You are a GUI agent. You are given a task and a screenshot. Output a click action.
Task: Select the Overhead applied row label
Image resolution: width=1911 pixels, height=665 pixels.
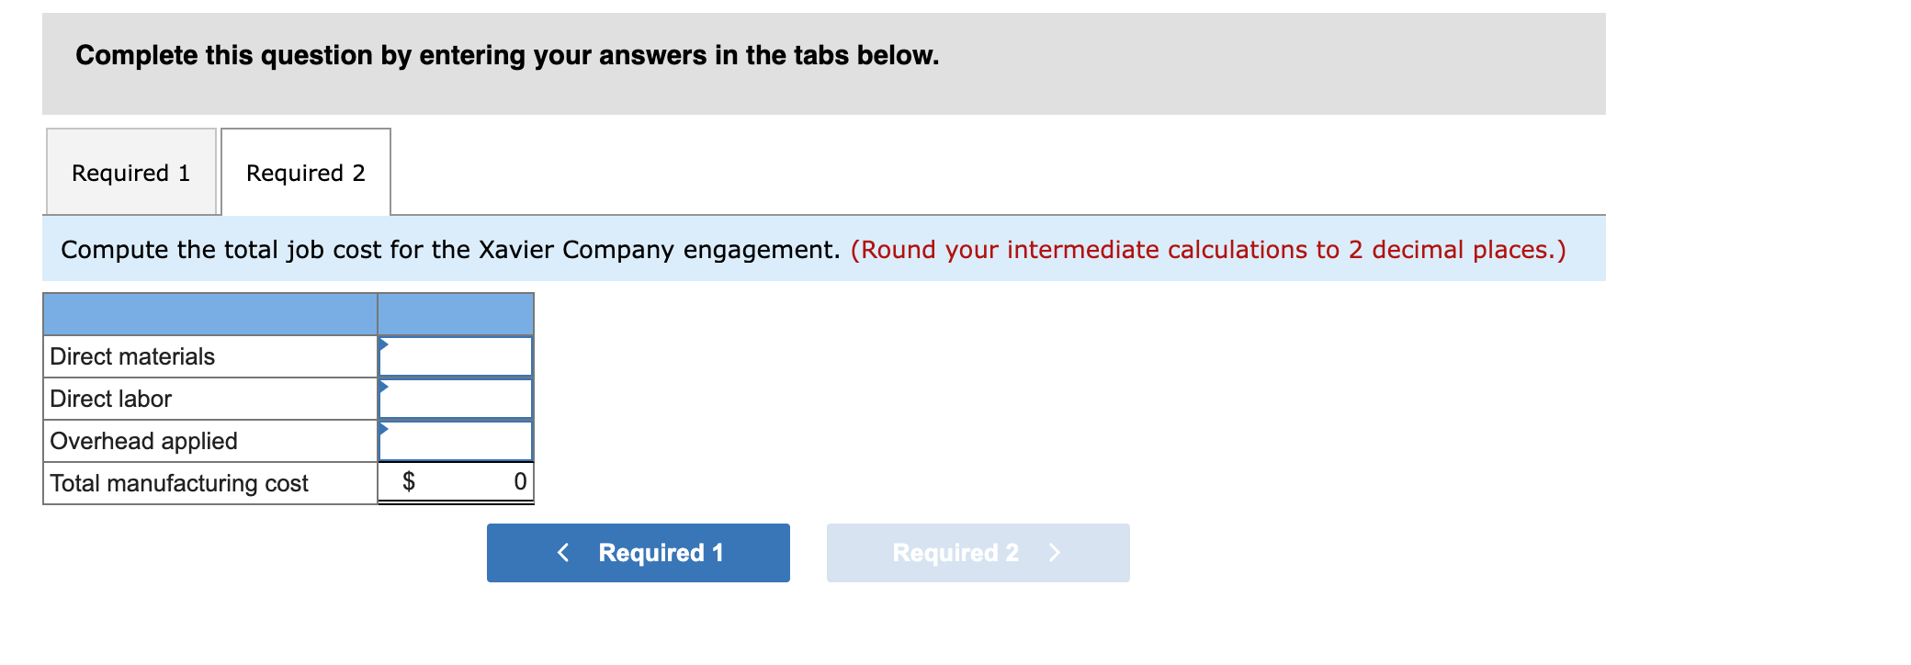click(143, 441)
